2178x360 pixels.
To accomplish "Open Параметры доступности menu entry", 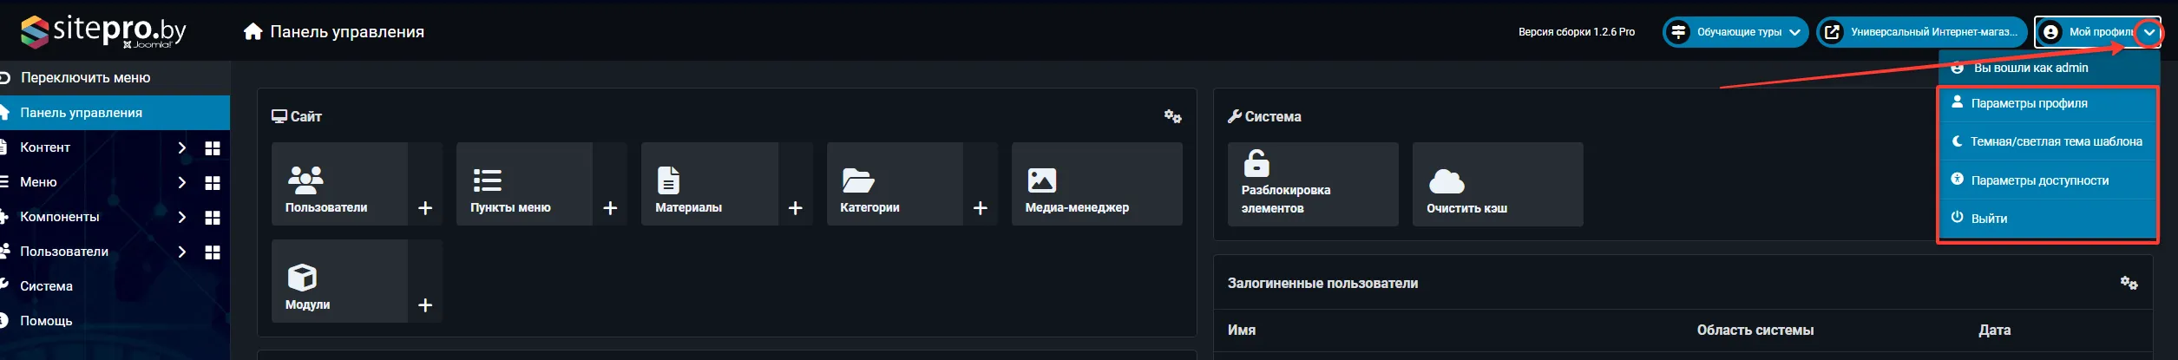I will point(2039,180).
